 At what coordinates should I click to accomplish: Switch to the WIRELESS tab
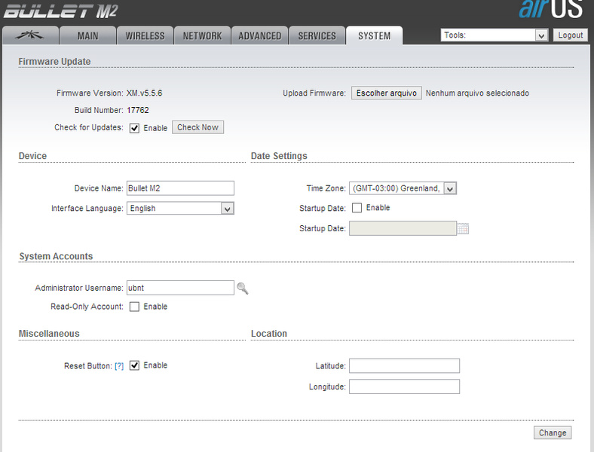pyautogui.click(x=145, y=35)
